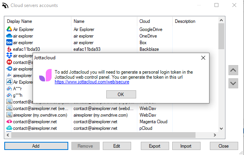244x155 pixels.
Task: Select airexplorer (my.owndrive.com) in Name column
Action: [x=100, y=115]
